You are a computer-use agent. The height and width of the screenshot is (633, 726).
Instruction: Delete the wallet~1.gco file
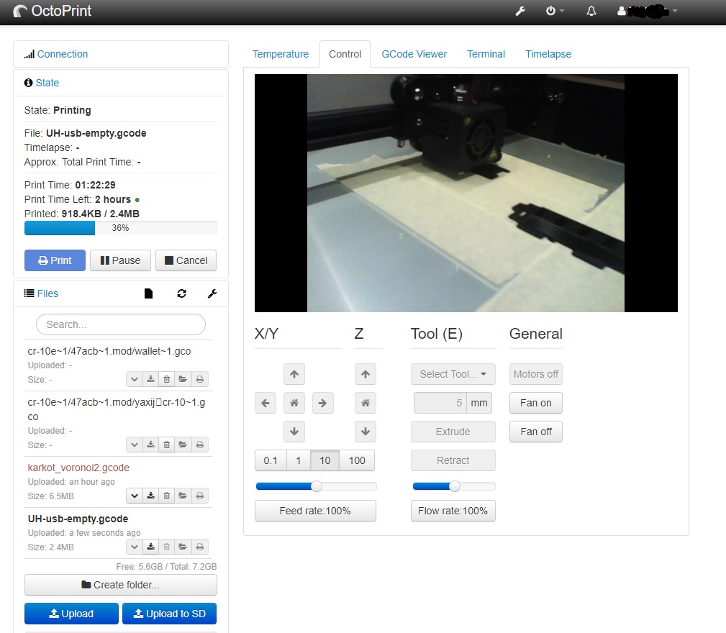(x=167, y=379)
